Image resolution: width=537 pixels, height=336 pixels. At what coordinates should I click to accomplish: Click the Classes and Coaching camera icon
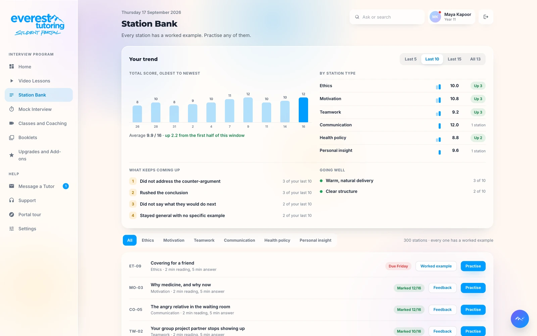point(11,123)
